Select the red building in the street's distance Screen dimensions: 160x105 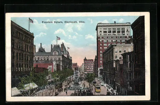click(x=89, y=66)
